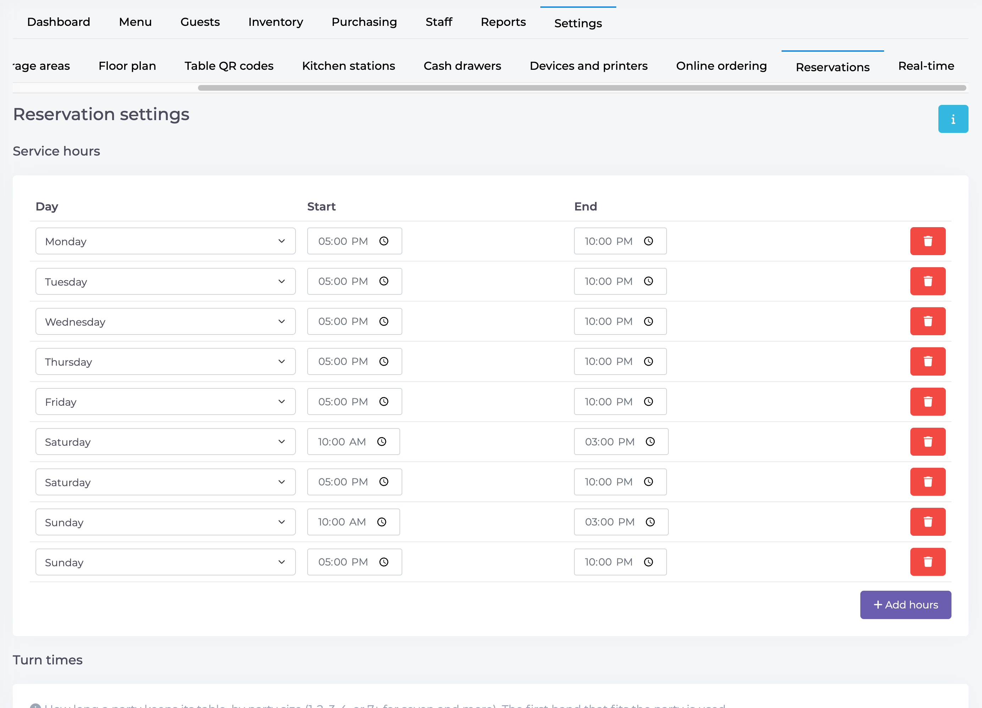Open the Tuesday day dropdown
982x708 pixels.
point(165,281)
